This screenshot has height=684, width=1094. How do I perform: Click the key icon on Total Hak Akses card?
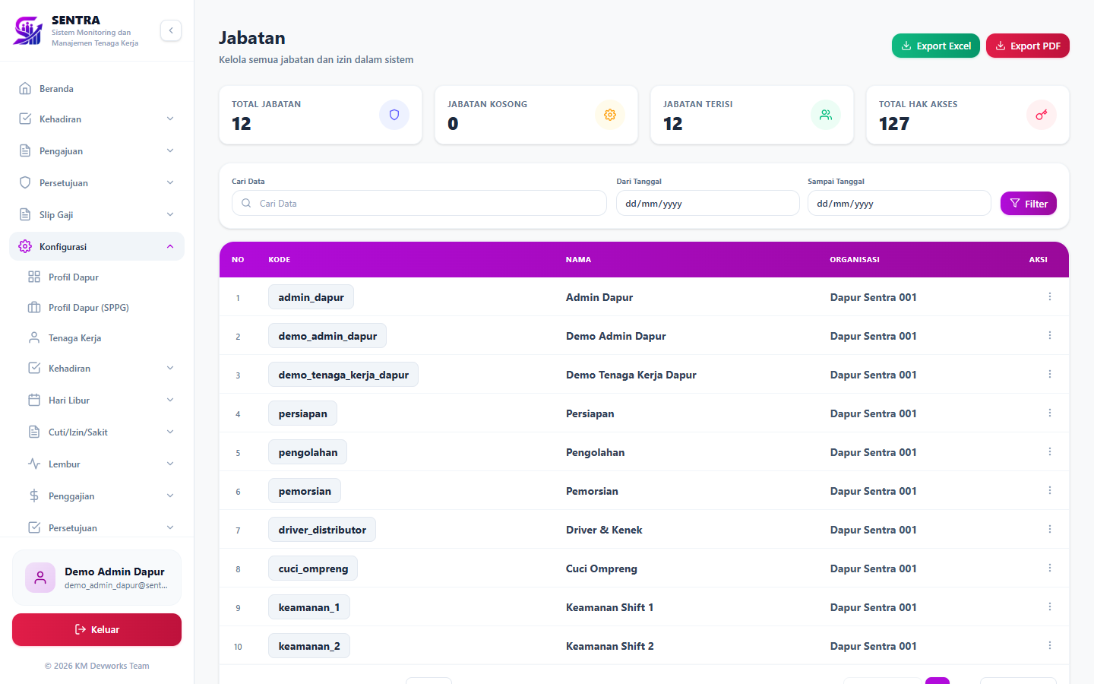coord(1042,115)
